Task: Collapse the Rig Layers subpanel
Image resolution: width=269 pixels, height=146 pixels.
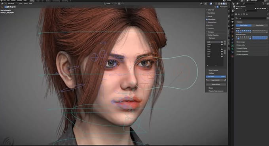Action: (x=212, y=38)
